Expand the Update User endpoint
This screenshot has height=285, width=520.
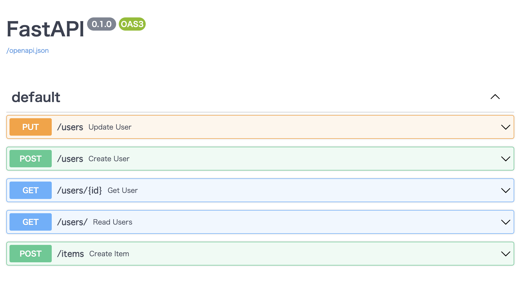tap(505, 127)
